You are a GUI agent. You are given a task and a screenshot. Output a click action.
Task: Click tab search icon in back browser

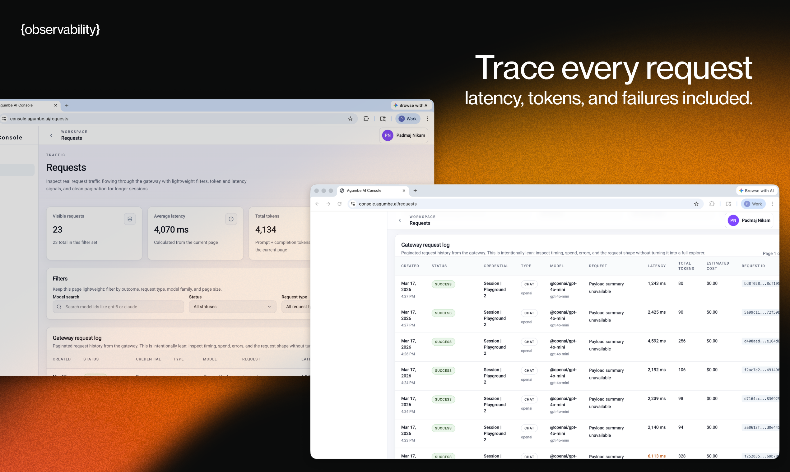click(x=383, y=119)
